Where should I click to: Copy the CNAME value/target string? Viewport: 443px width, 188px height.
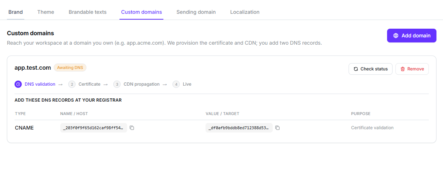[277, 128]
